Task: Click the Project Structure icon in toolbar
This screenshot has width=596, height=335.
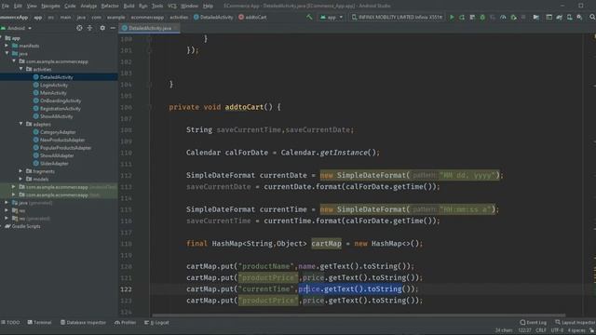Action: (x=536, y=17)
